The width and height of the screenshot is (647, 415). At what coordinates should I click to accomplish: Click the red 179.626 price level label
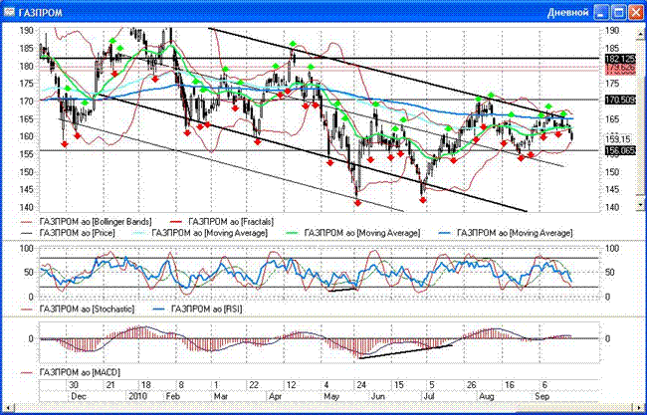tap(620, 68)
